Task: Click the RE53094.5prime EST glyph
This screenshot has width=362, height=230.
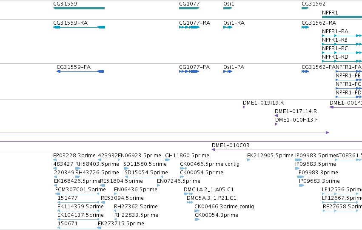Action: (x=103, y=202)
